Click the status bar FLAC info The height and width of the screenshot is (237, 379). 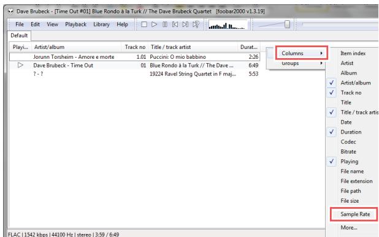[63, 235]
